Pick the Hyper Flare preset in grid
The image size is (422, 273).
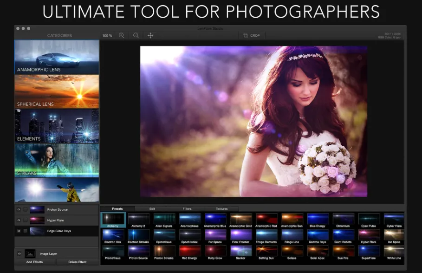click(369, 236)
